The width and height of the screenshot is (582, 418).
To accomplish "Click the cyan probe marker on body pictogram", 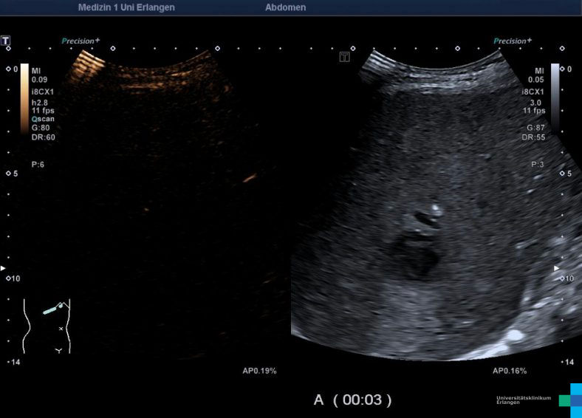I will pyautogui.click(x=52, y=310).
